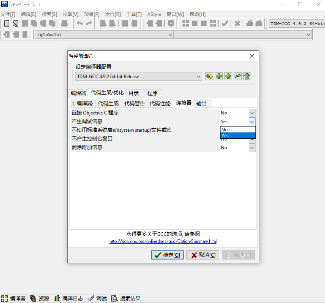Image resolution: width=325 pixels, height=303 pixels.
Task: Rename the compiler set
Action: coord(238,76)
